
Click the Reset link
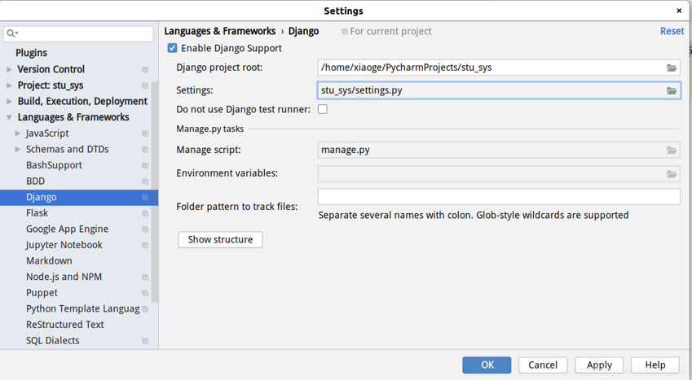pyautogui.click(x=672, y=31)
